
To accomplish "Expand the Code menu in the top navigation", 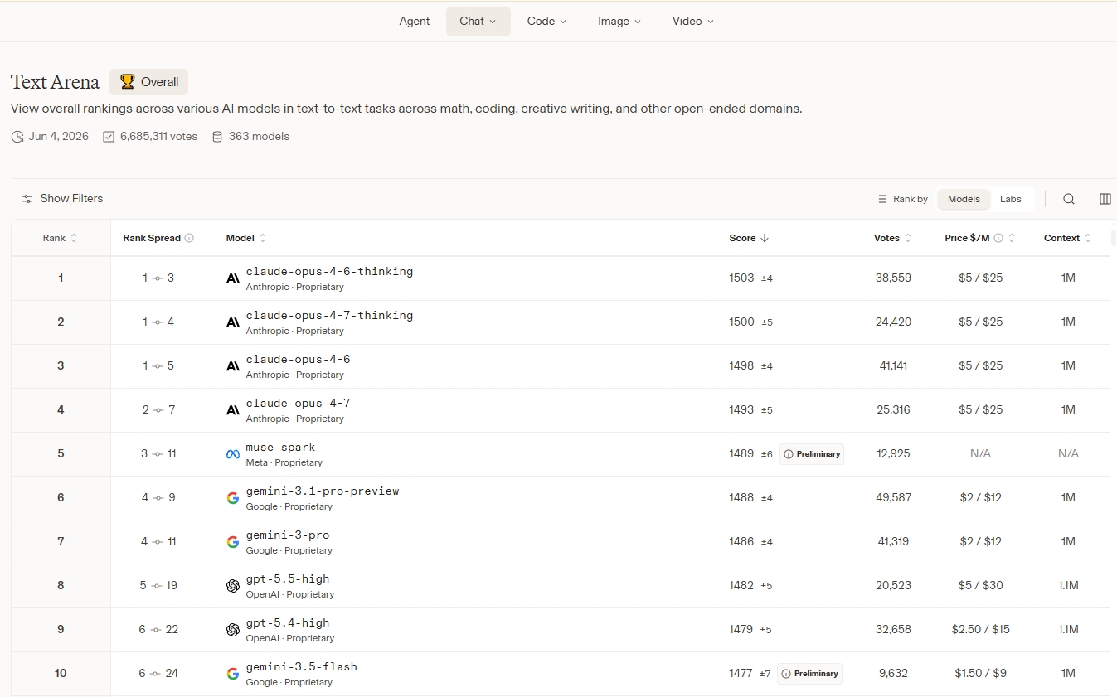I will [547, 22].
